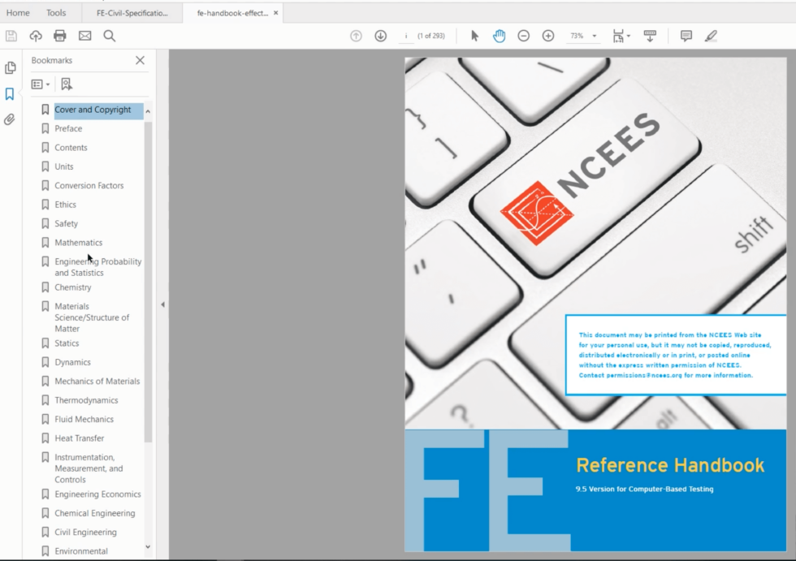Open the Comment tool
The height and width of the screenshot is (561, 796).
[x=686, y=36]
